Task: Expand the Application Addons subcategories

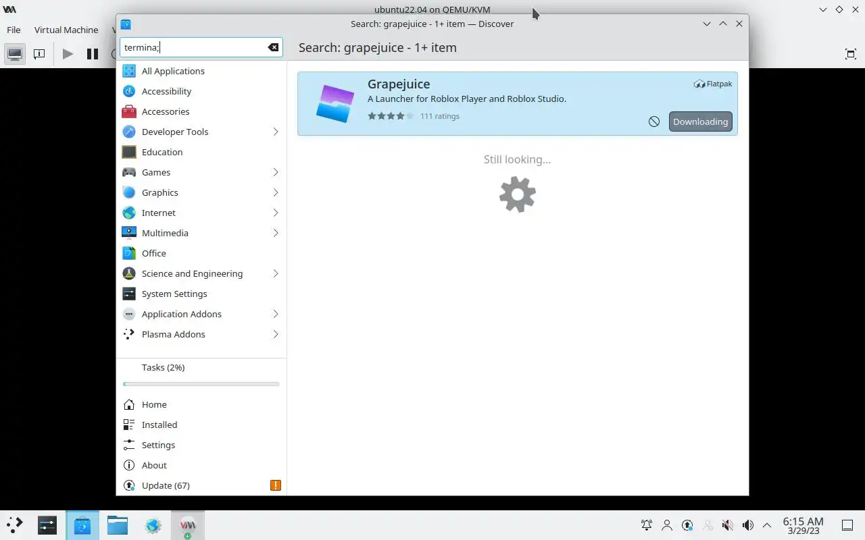Action: point(276,314)
